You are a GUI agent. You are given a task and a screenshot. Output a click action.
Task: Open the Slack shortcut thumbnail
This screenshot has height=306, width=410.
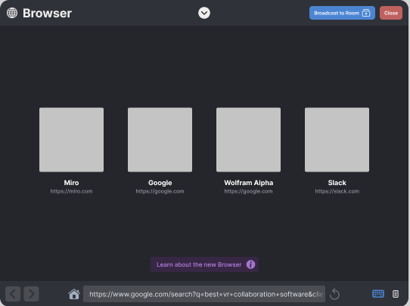337,140
